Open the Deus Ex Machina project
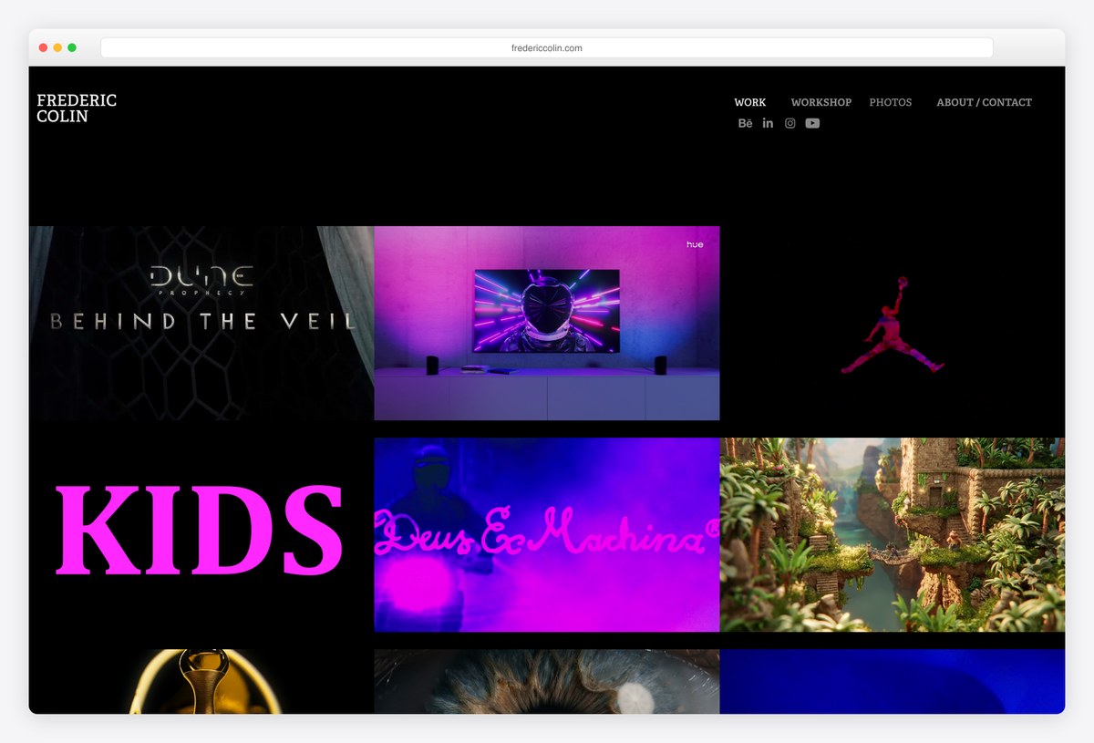The height and width of the screenshot is (743, 1094). [x=547, y=534]
